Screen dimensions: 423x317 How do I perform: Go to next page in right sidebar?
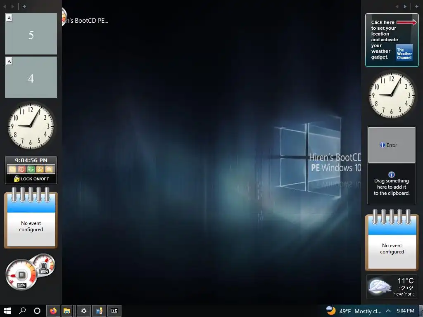[x=405, y=7]
